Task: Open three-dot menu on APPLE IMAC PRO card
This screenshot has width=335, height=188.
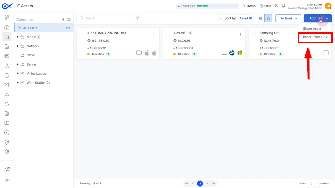Action: (154, 35)
